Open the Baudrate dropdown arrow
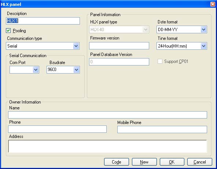Image resolution: width=217 pixels, height=169 pixels. tap(76, 70)
